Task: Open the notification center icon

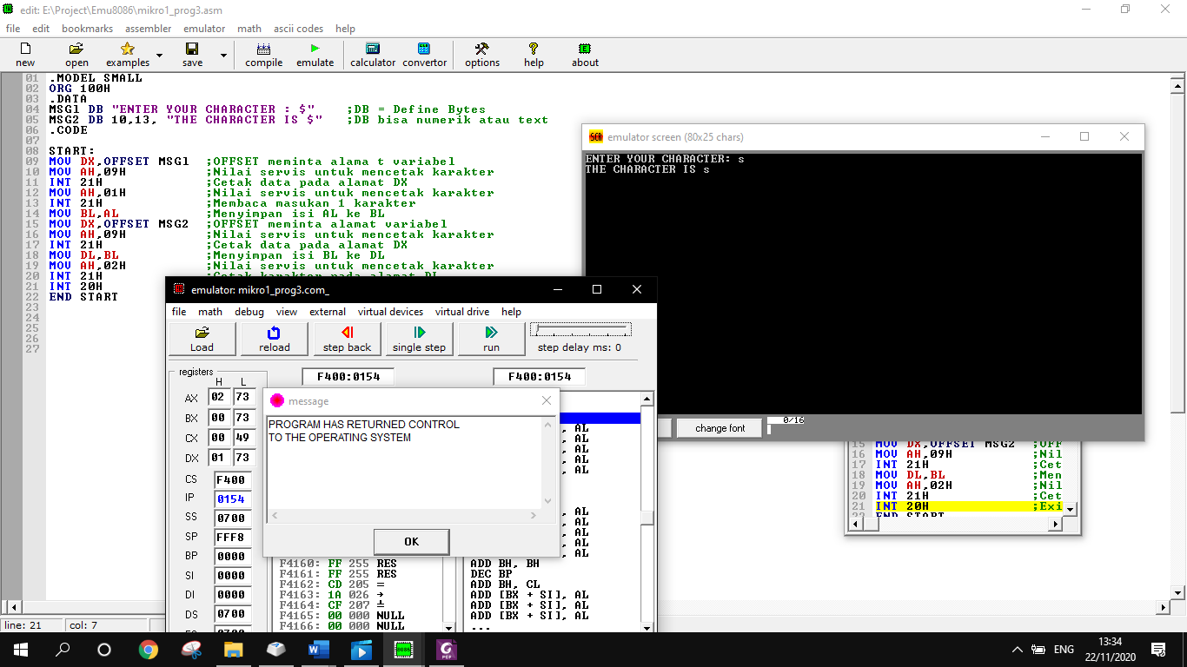Action: 1157,649
